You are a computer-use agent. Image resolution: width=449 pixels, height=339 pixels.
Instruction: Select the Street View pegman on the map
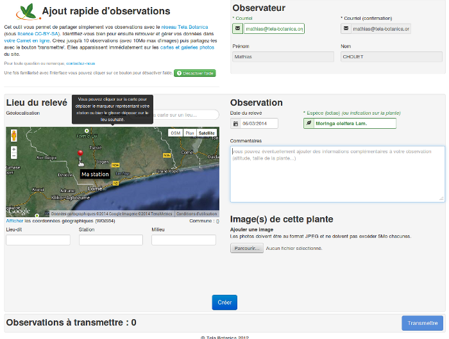click(13, 135)
